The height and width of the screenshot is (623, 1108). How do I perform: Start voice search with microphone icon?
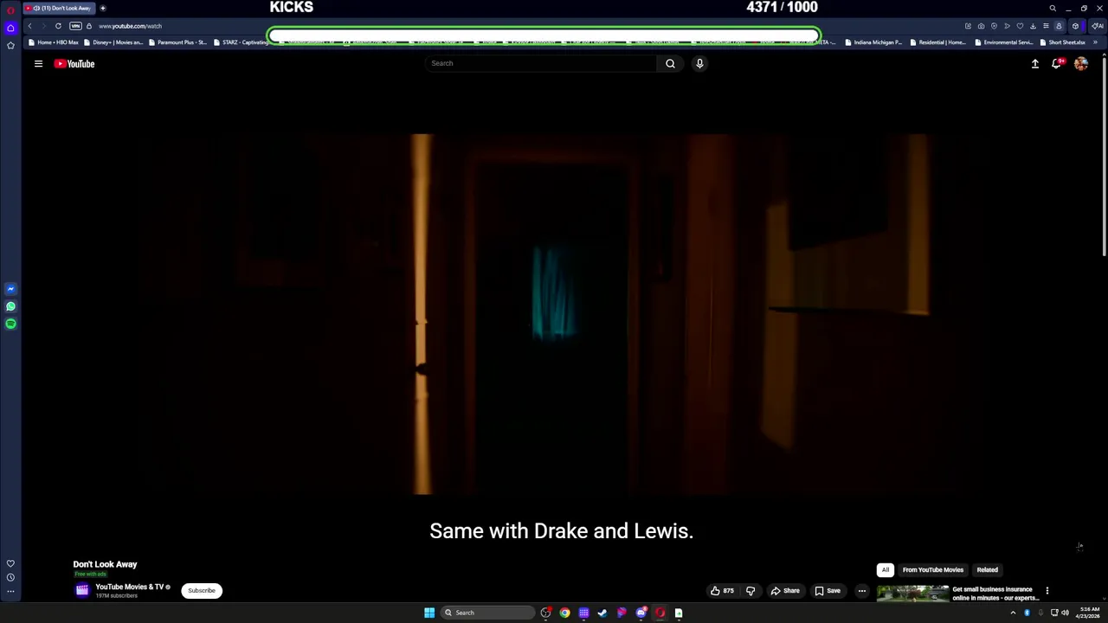(699, 63)
